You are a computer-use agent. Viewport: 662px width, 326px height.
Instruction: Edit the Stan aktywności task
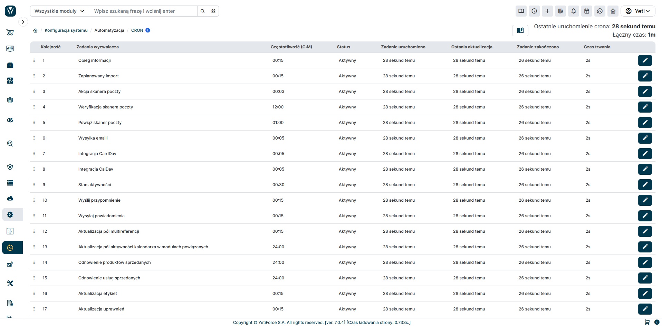pos(645,185)
